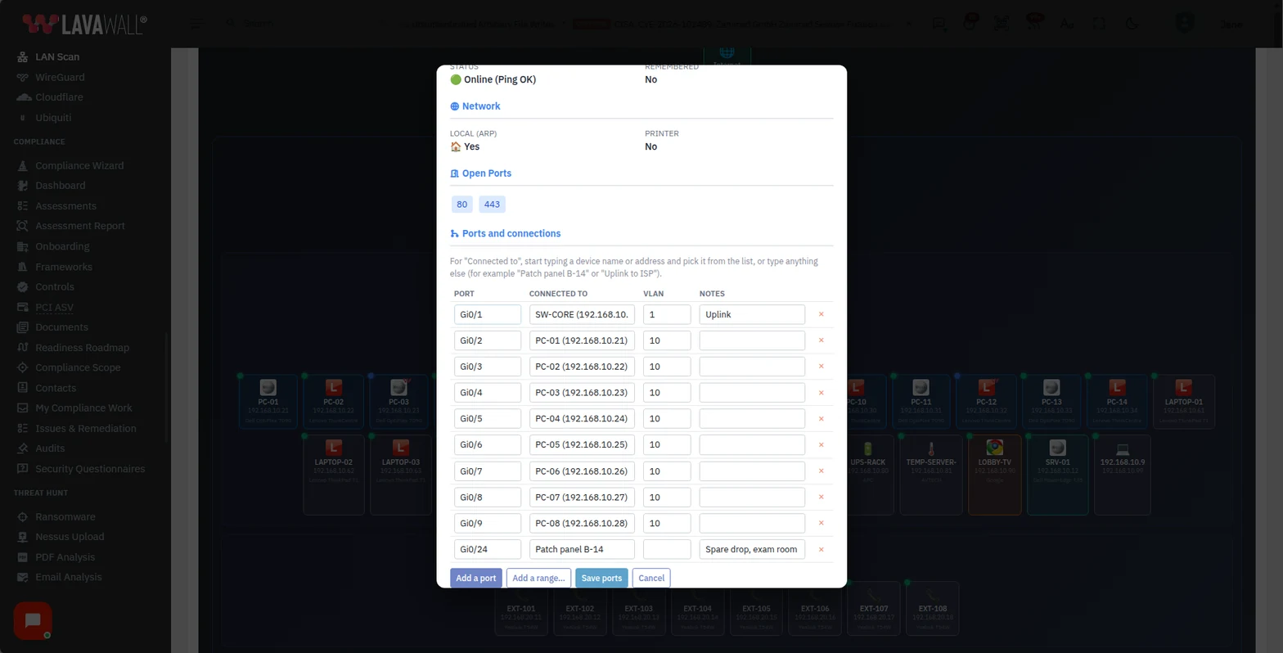Click the fullscreen icon in top bar

pyautogui.click(x=1099, y=24)
